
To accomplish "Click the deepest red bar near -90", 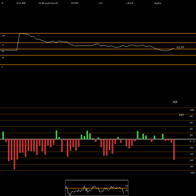I will click(15, 154).
